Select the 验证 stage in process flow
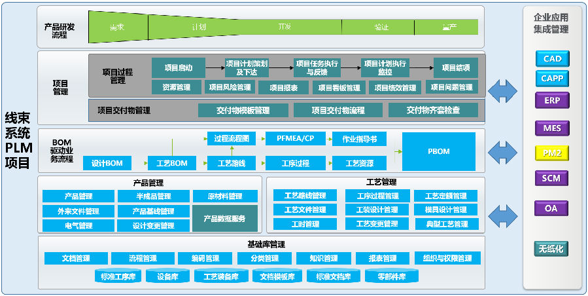Screen dimensions: 588x296 378,27
